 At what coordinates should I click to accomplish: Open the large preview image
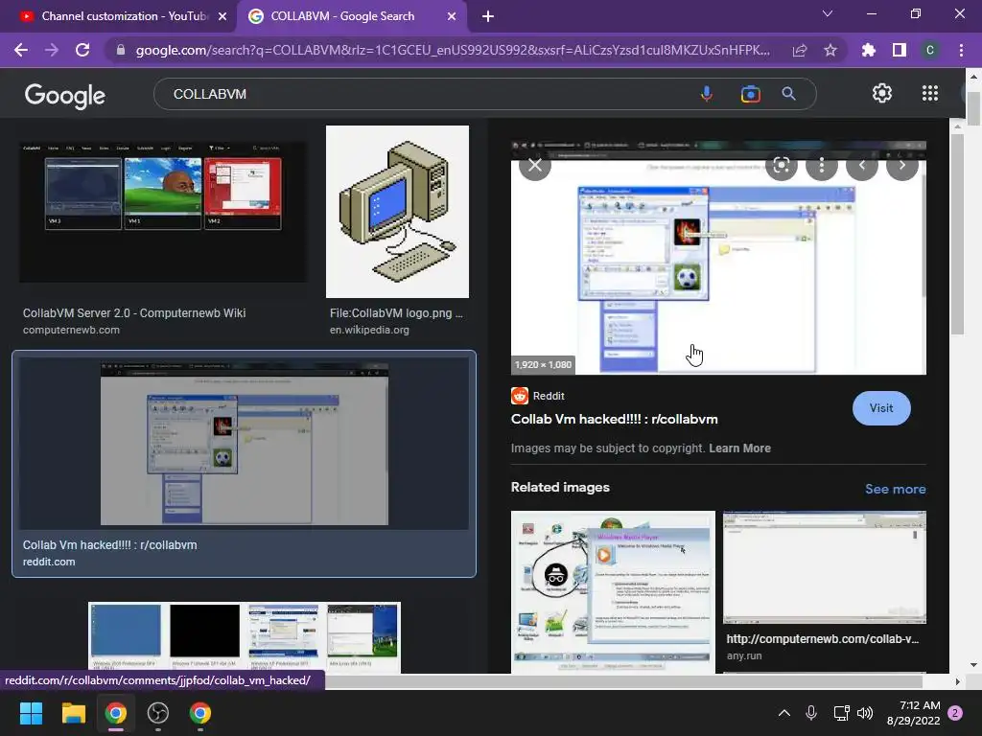coord(718,258)
